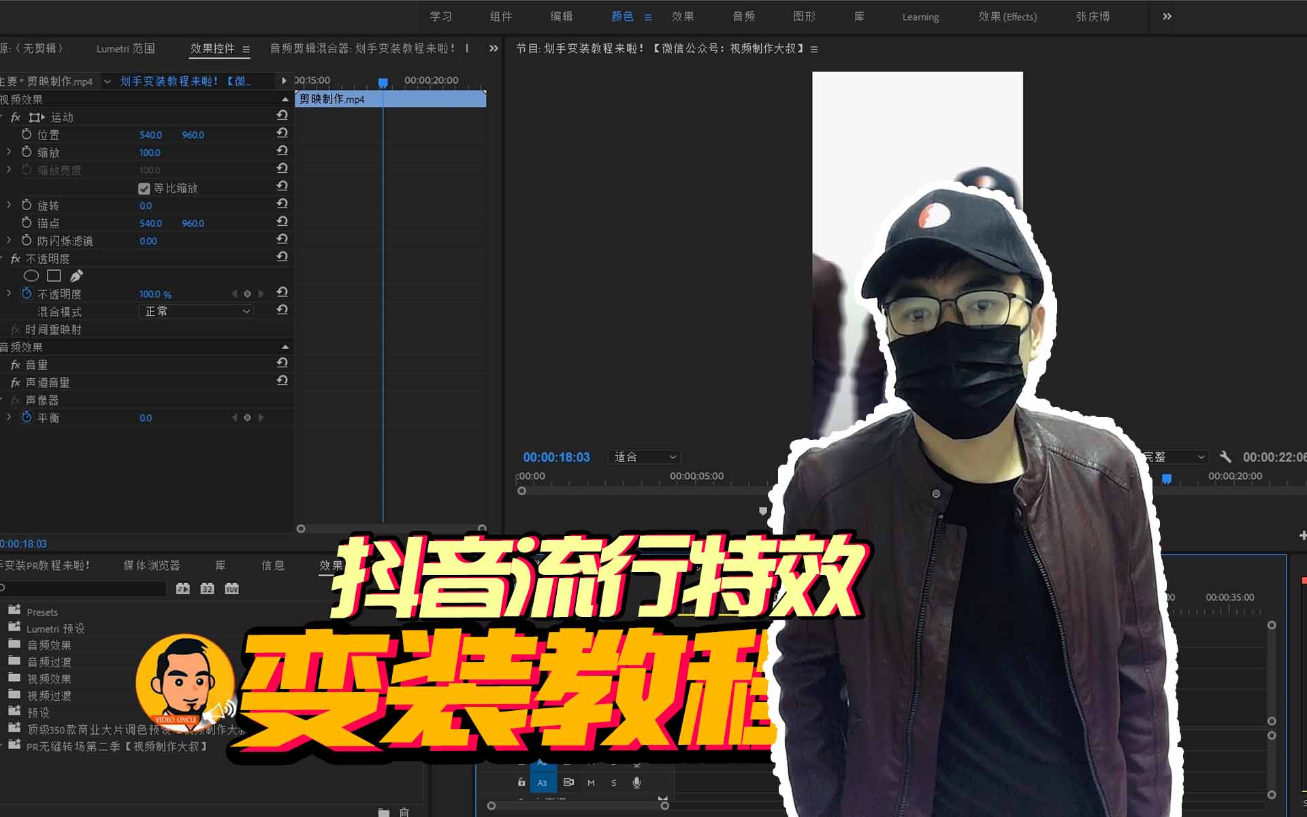This screenshot has width=1307, height=817.
Task: Open the master clip dropdown beside 剪映制作.mp4
Action: 107,82
